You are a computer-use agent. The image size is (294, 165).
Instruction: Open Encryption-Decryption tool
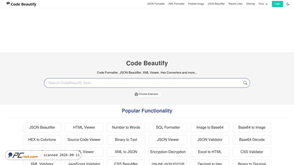point(168,152)
